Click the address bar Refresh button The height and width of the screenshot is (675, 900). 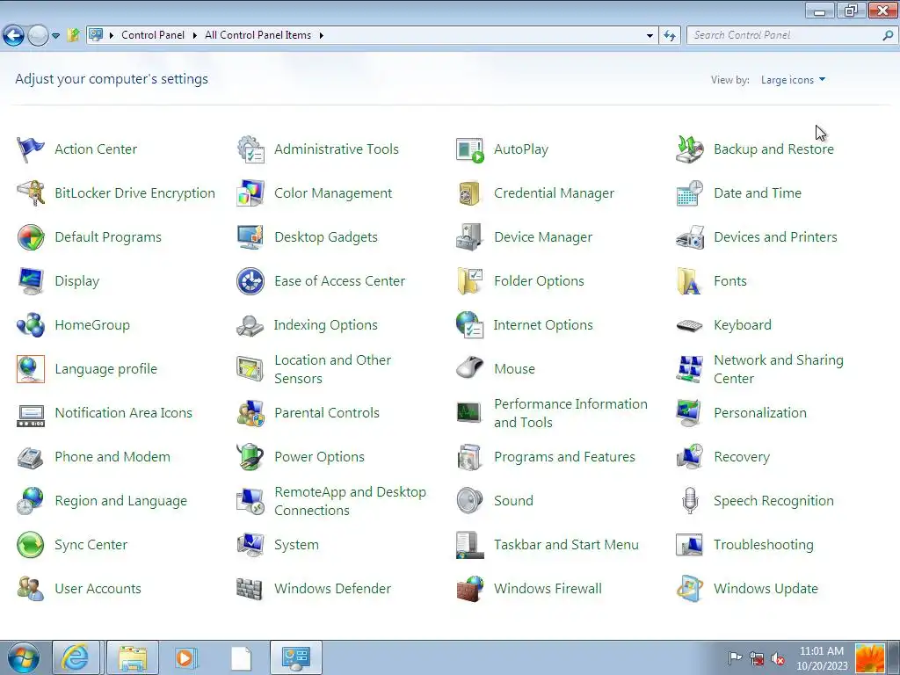click(669, 35)
